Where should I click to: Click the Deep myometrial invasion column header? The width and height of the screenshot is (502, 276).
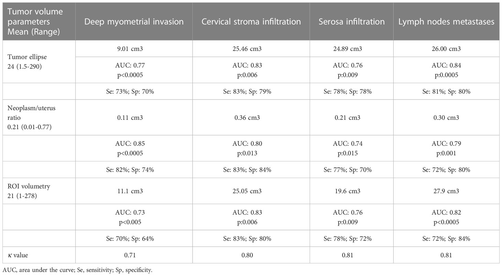(x=134, y=22)
